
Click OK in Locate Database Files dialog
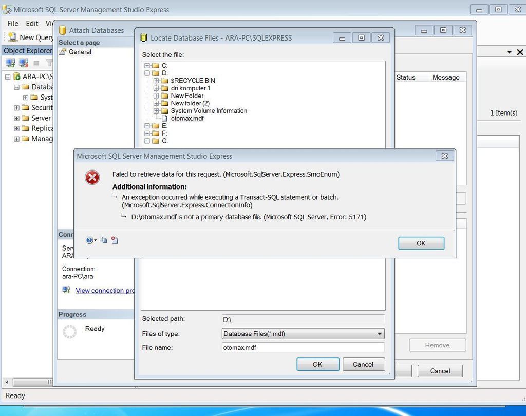tap(317, 364)
